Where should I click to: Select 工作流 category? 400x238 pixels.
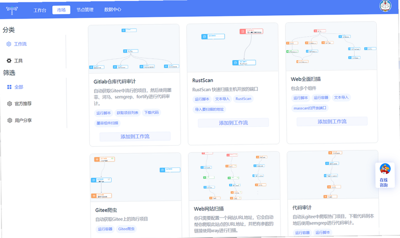pos(20,44)
